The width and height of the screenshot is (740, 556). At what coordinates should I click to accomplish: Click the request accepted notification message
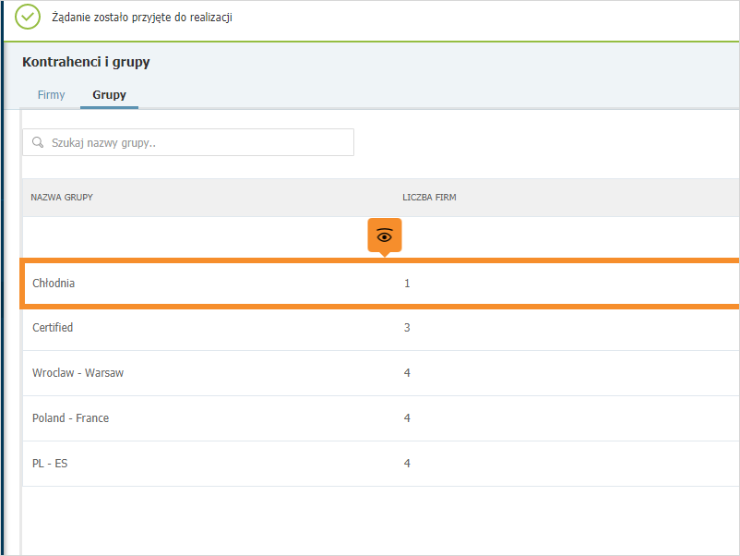(142, 18)
